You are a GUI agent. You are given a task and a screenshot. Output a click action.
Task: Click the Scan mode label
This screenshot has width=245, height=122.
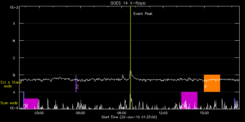[9, 103]
